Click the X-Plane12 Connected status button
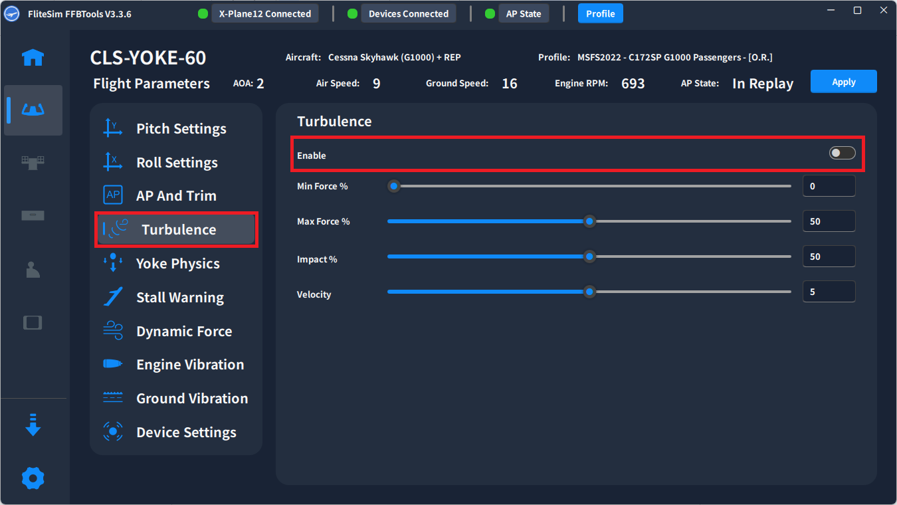This screenshot has height=505, width=897. pos(265,13)
